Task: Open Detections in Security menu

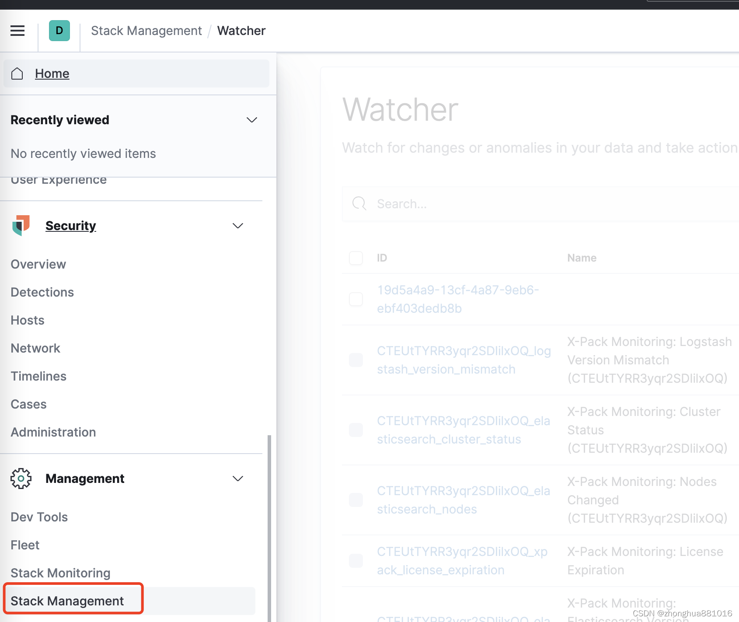Action: [x=42, y=292]
